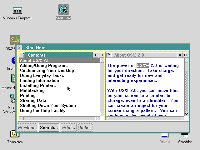Click the Index button
This screenshot has width=200, height=150.
tap(85, 127)
